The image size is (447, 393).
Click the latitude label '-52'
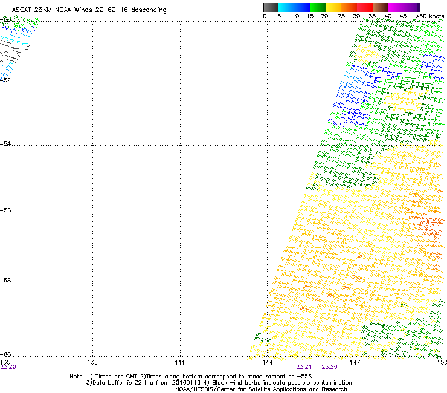coord(5,80)
